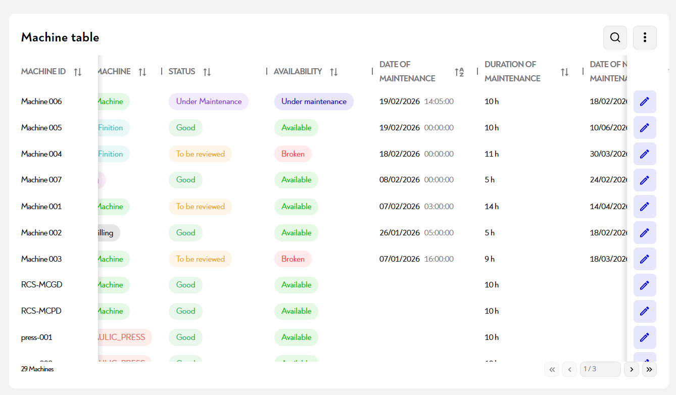
Task: Click the Under Maintenance status badge
Action: (x=209, y=102)
